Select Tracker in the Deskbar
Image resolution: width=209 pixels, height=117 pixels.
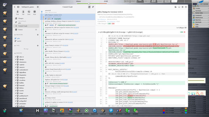pos(200,8)
